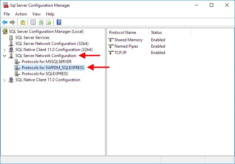The image size is (235, 164).
Task: Select Protocols for SQLEXPRESS
Action: coord(45,74)
